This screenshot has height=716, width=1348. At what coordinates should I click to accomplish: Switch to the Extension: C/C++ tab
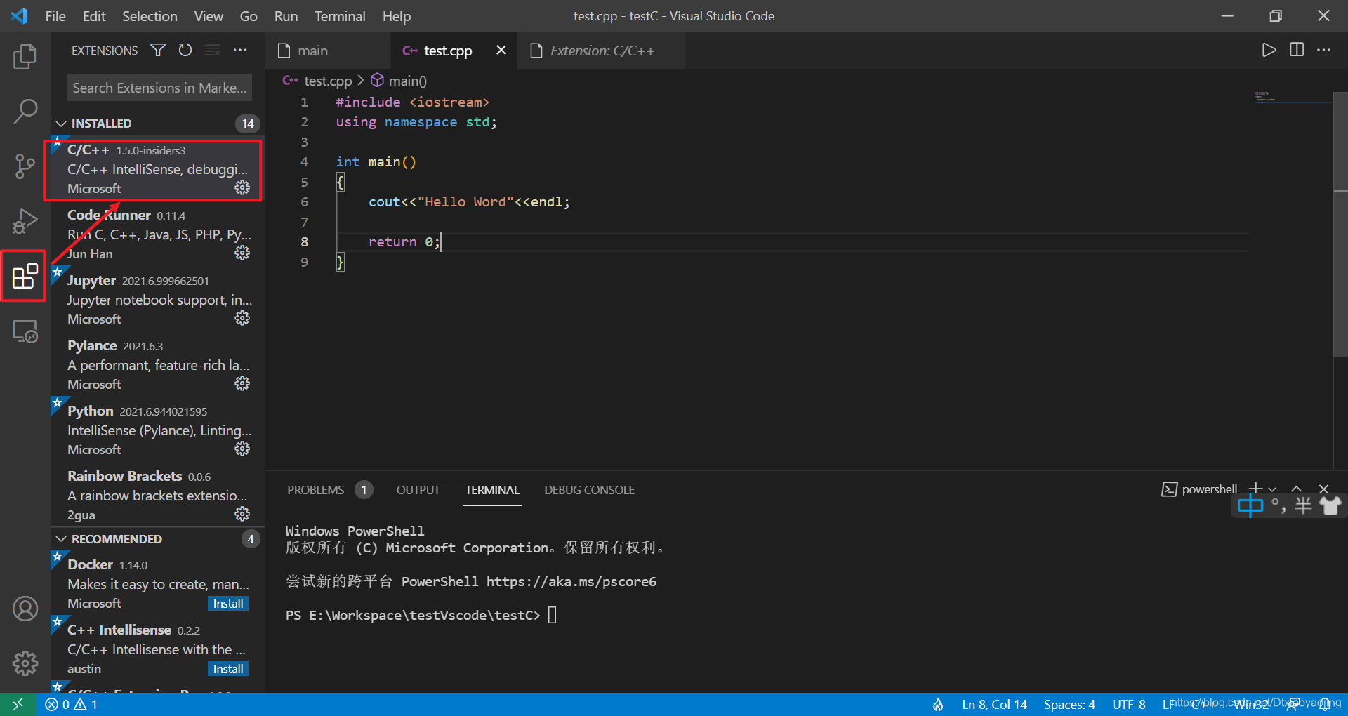pyautogui.click(x=601, y=51)
